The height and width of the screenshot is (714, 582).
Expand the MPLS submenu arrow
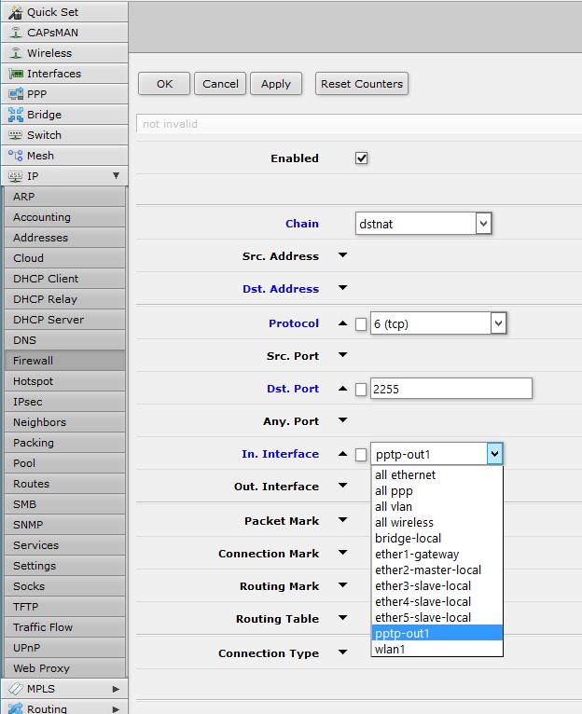coord(117,689)
